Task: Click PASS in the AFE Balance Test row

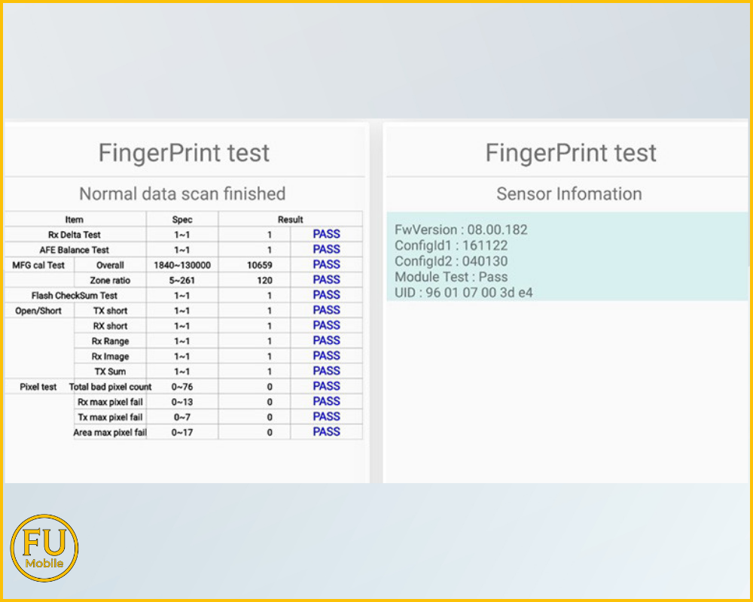Action: (x=326, y=249)
